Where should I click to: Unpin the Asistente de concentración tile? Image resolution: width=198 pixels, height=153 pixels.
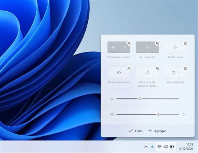point(157,68)
